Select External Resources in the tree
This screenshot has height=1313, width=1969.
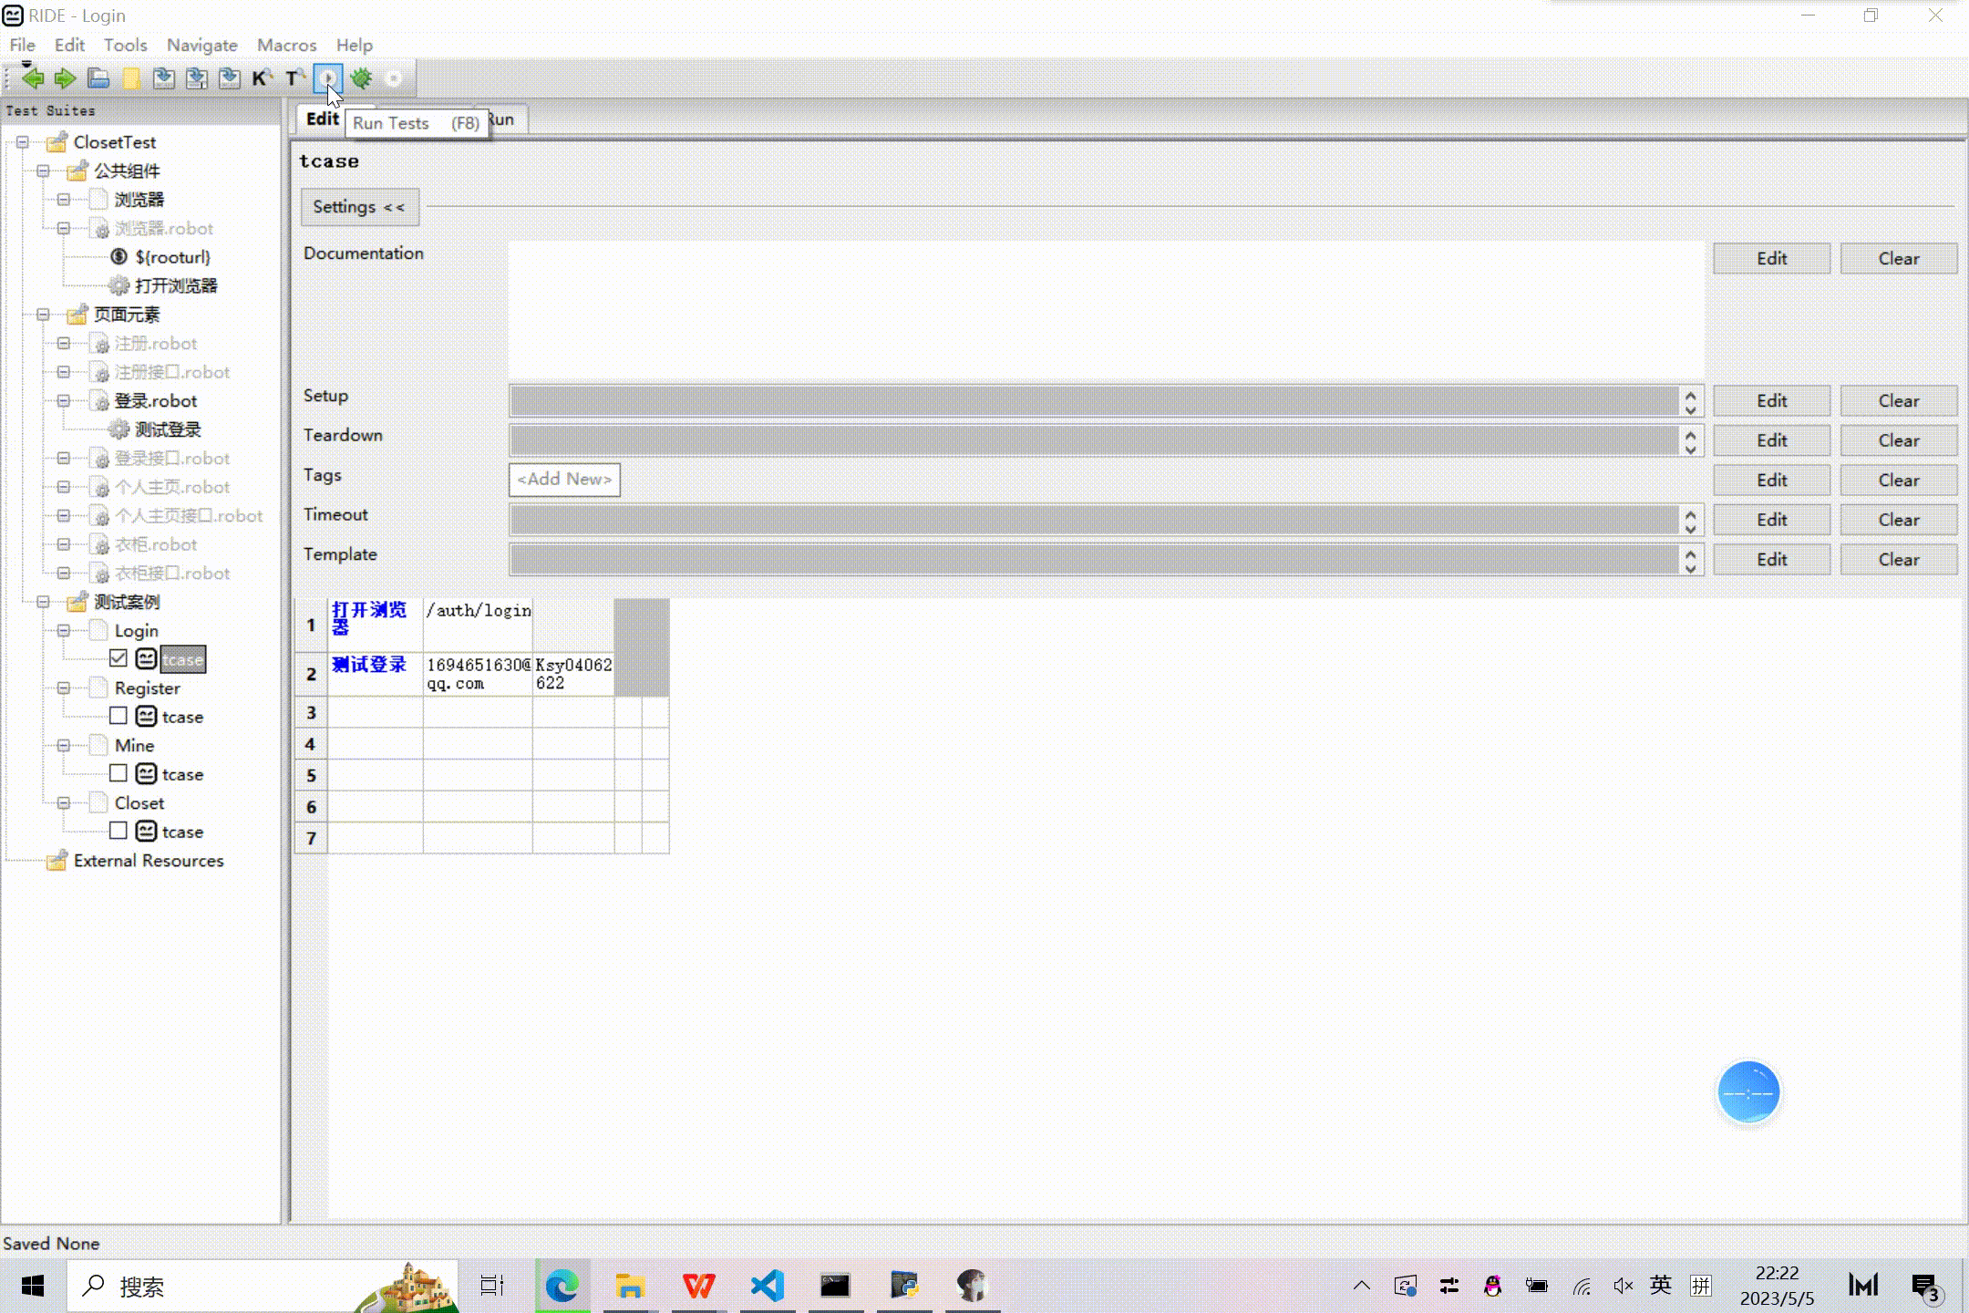(149, 861)
